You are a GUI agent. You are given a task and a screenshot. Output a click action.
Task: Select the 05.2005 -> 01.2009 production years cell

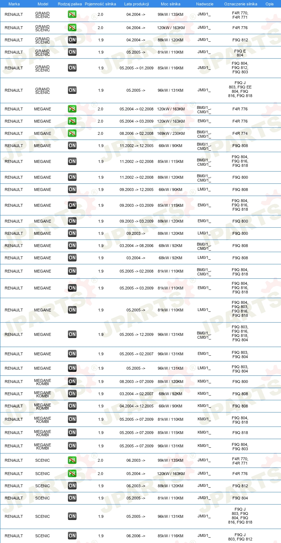click(x=137, y=68)
